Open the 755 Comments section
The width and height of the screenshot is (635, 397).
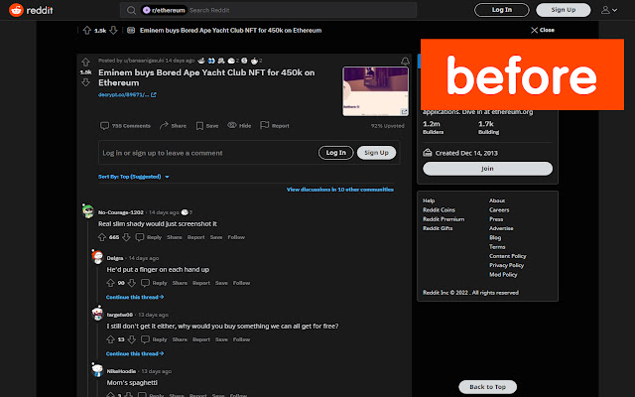[x=125, y=126]
